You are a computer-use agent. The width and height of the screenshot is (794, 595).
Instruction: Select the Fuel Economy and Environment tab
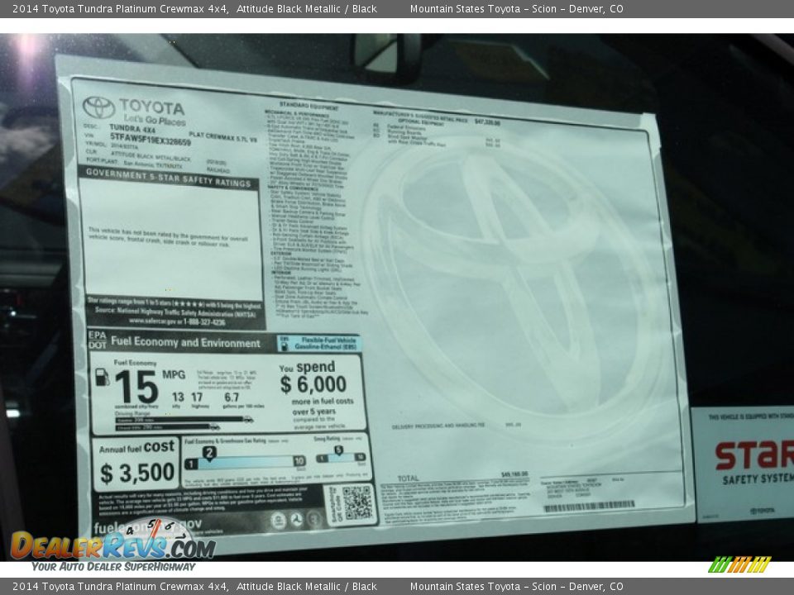point(186,342)
